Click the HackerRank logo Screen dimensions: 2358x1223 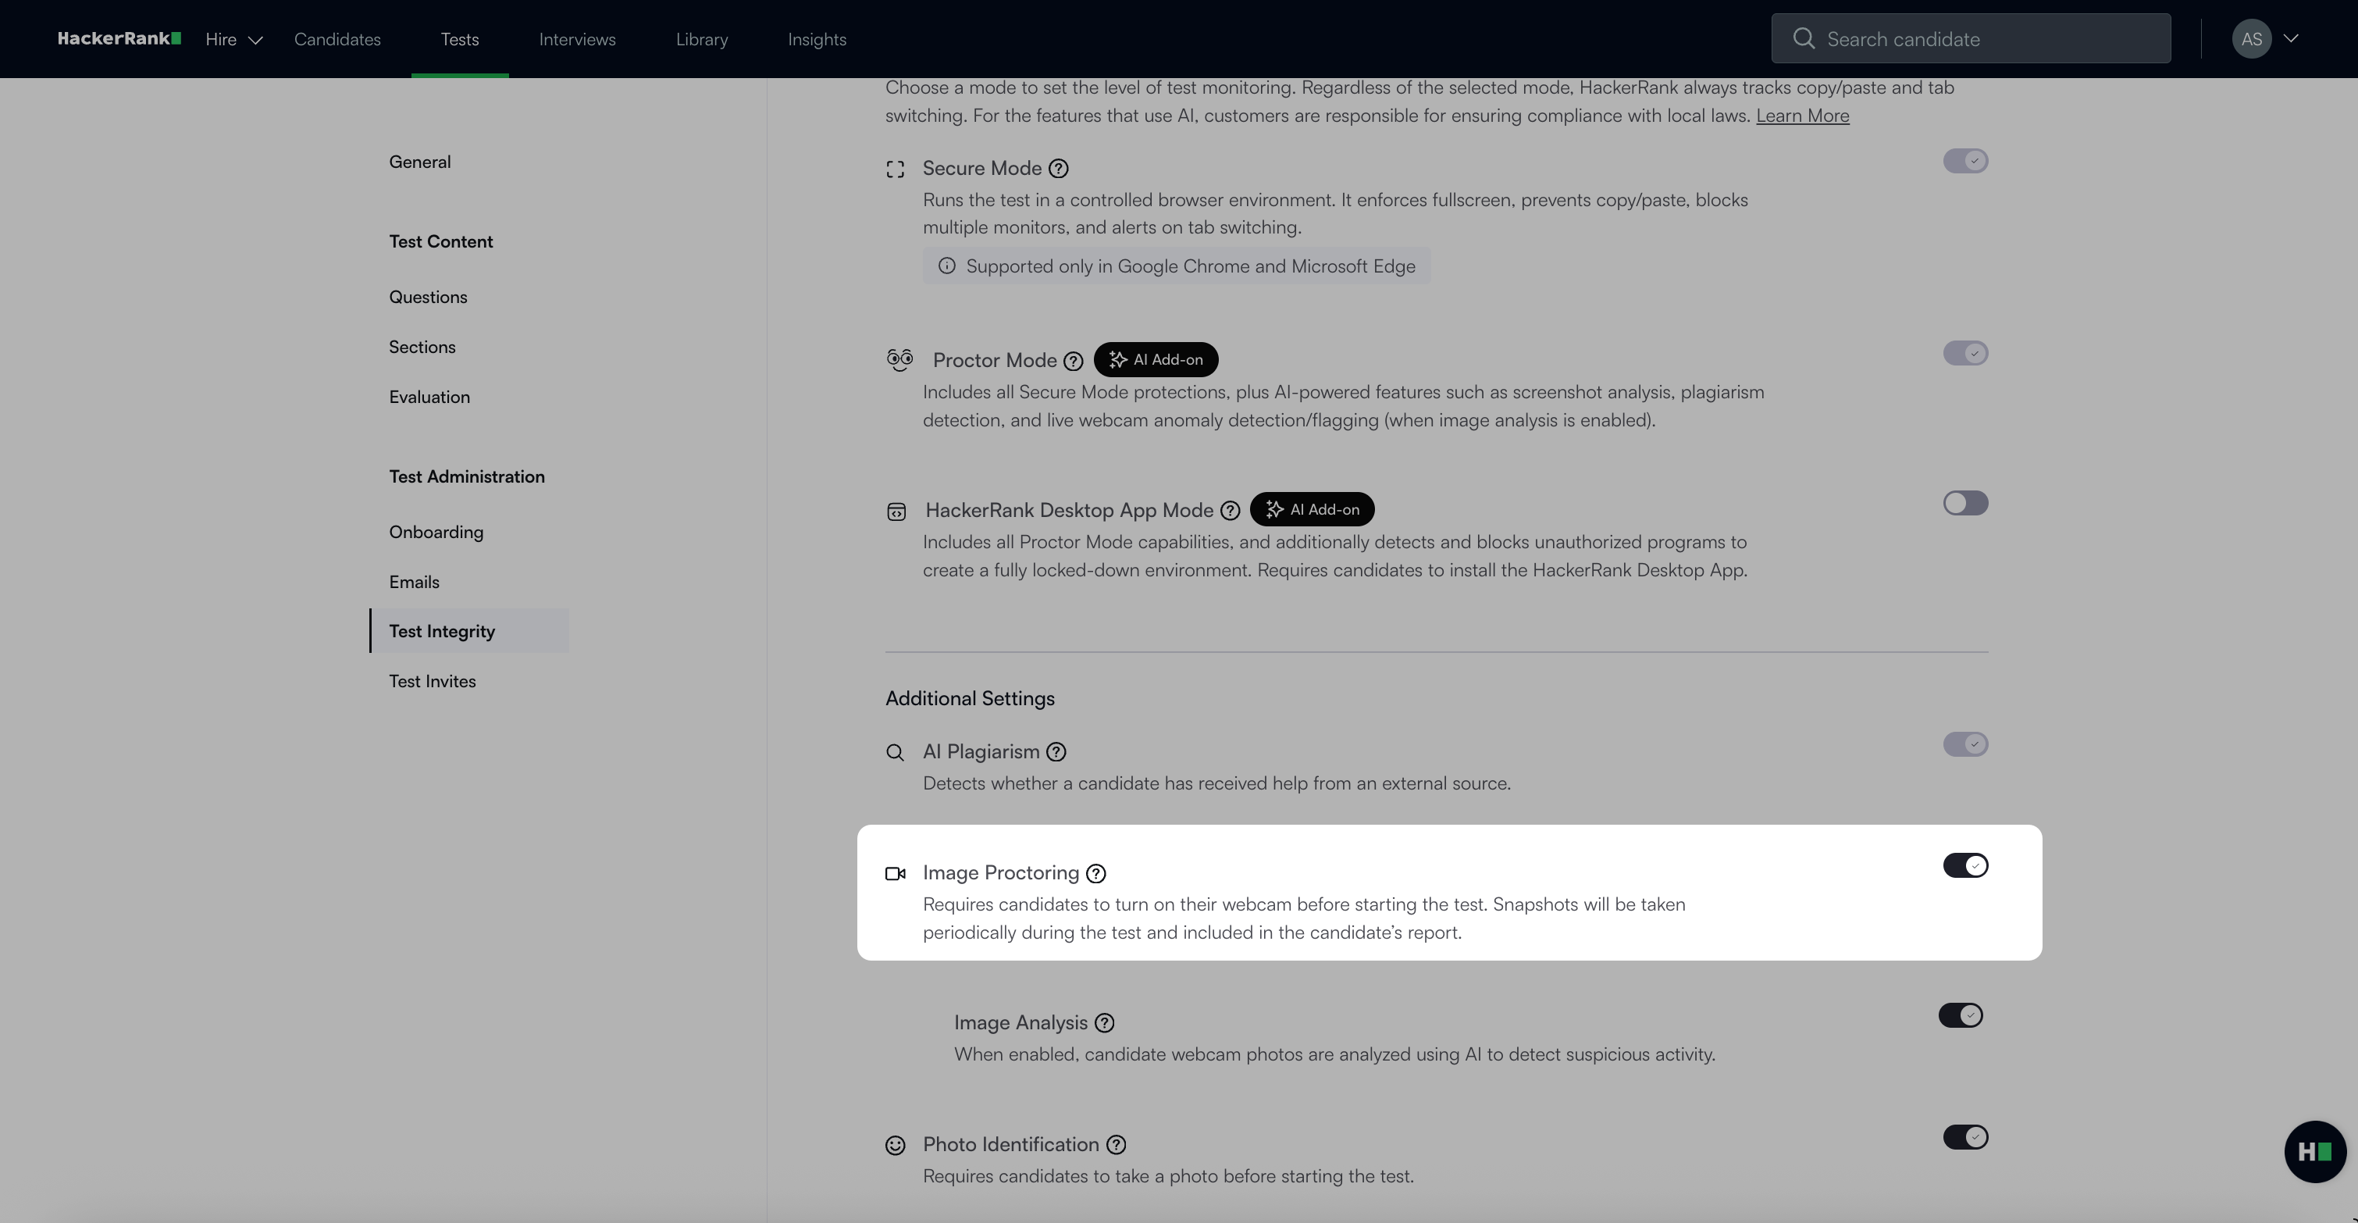118,38
